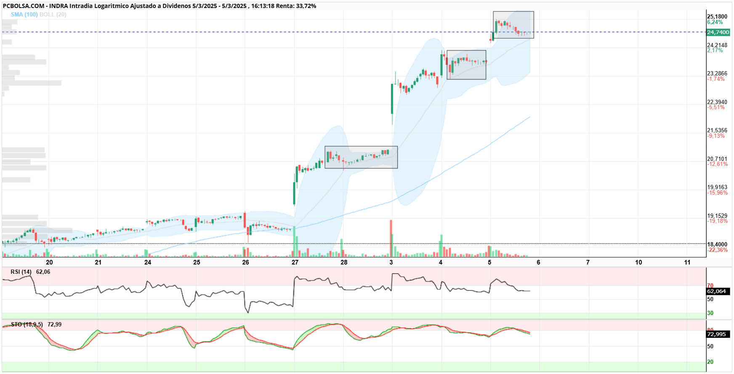This screenshot has width=734, height=374.
Task: Click the -15,96% percentage label
Action: 717,193
